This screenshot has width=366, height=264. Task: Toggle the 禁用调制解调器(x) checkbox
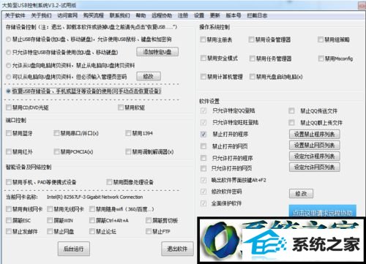[128, 151]
